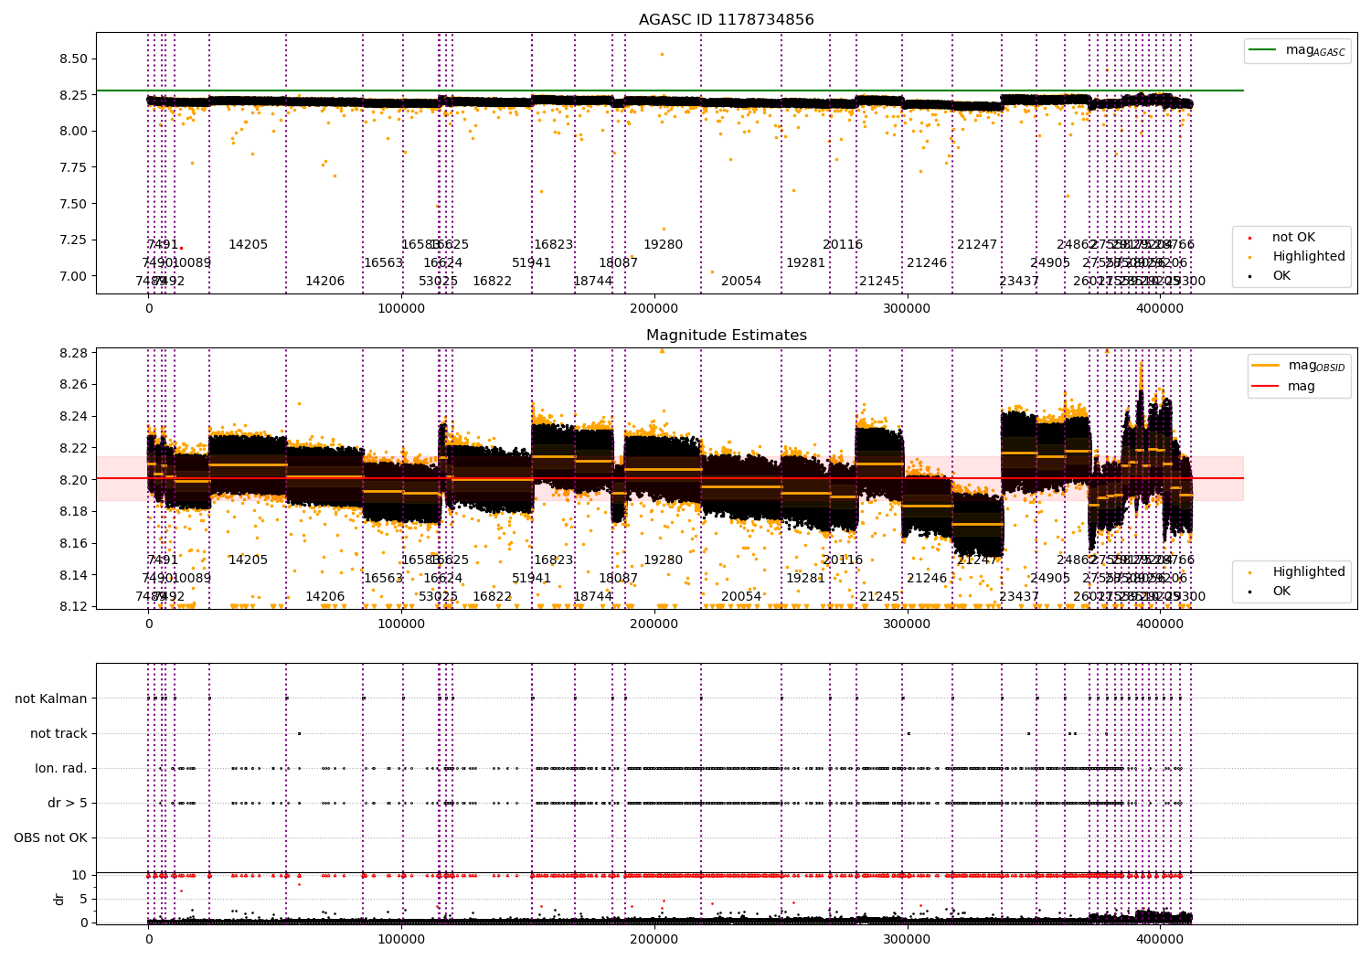1371x960 pixels.
Task: Click 'OK' black entry in top plot legend
Action: [1281, 275]
